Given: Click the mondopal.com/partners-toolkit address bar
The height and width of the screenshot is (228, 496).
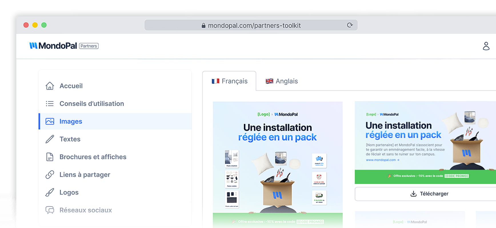Looking at the screenshot, I should pos(251,25).
